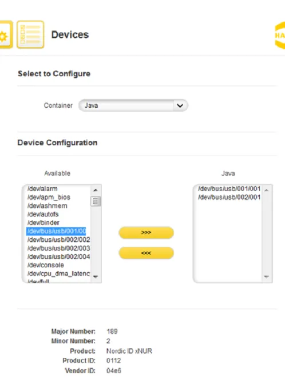Click Available list scroll up arrow
The height and width of the screenshot is (379, 285).
[96, 190]
